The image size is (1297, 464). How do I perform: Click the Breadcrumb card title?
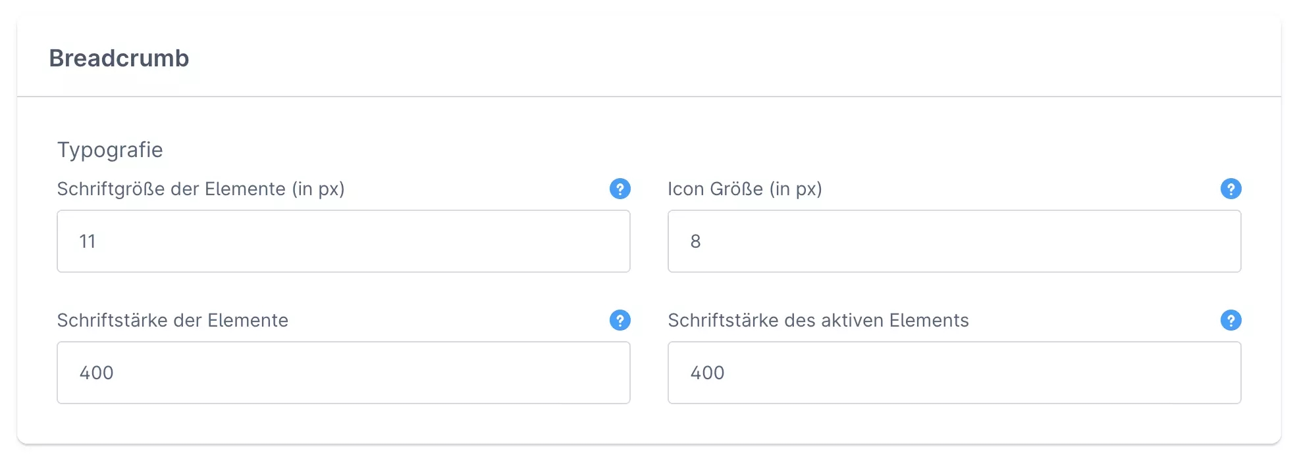coord(119,58)
